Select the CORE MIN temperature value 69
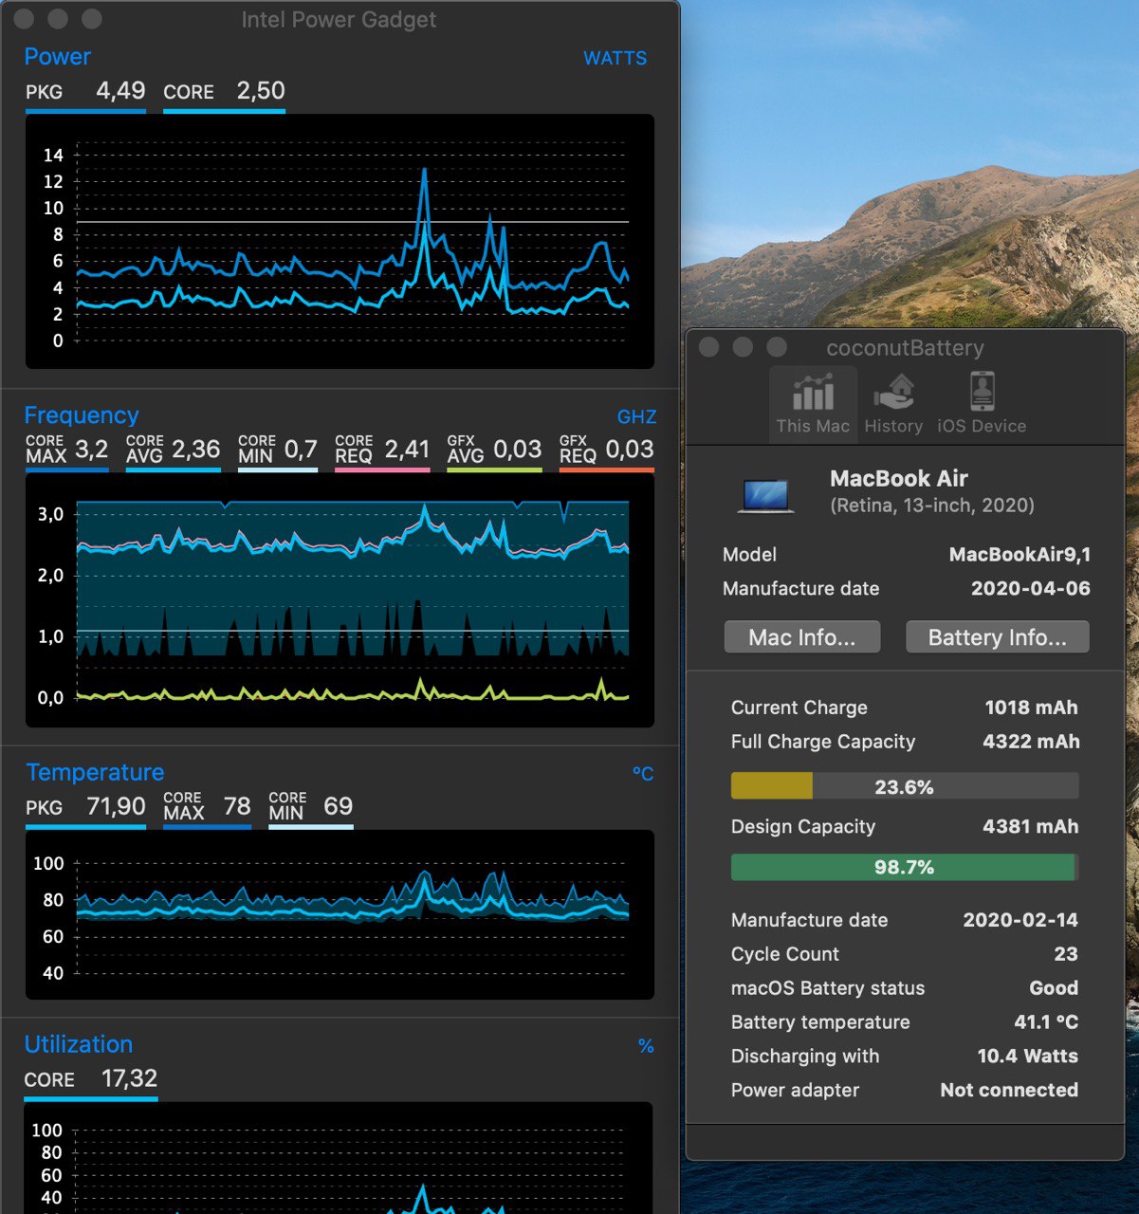 (339, 806)
